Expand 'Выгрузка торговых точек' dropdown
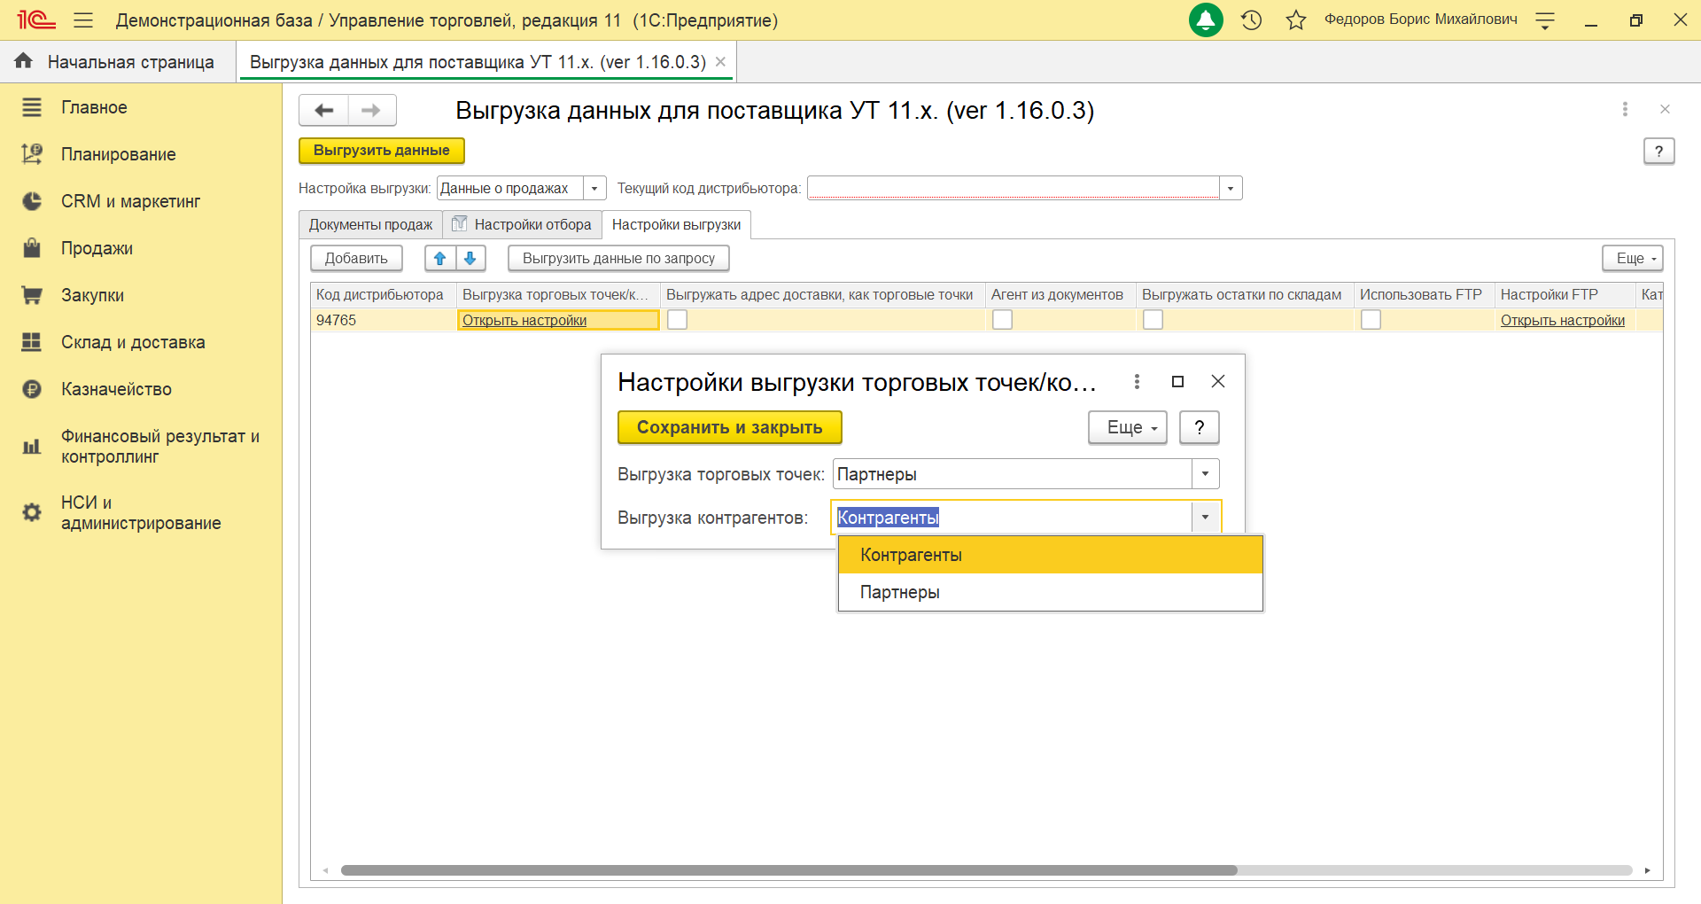1701x904 pixels. 1205,474
